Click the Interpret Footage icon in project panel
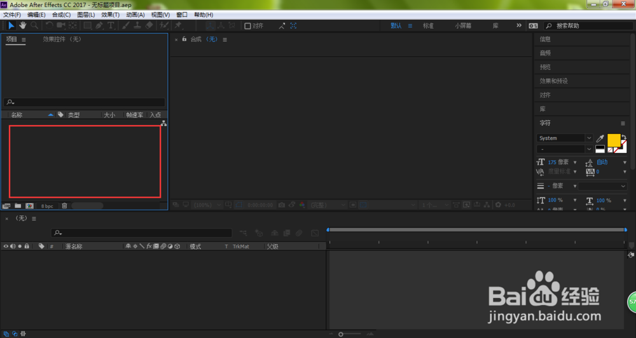The height and width of the screenshot is (338, 636). (6, 206)
